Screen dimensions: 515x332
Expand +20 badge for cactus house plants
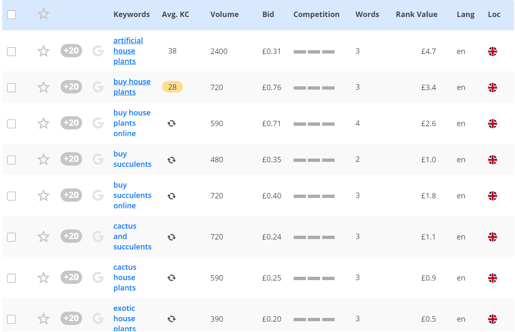tap(71, 277)
